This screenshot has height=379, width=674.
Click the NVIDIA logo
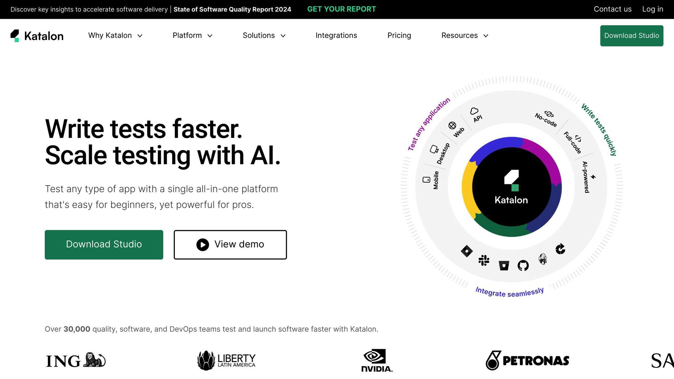click(x=377, y=361)
